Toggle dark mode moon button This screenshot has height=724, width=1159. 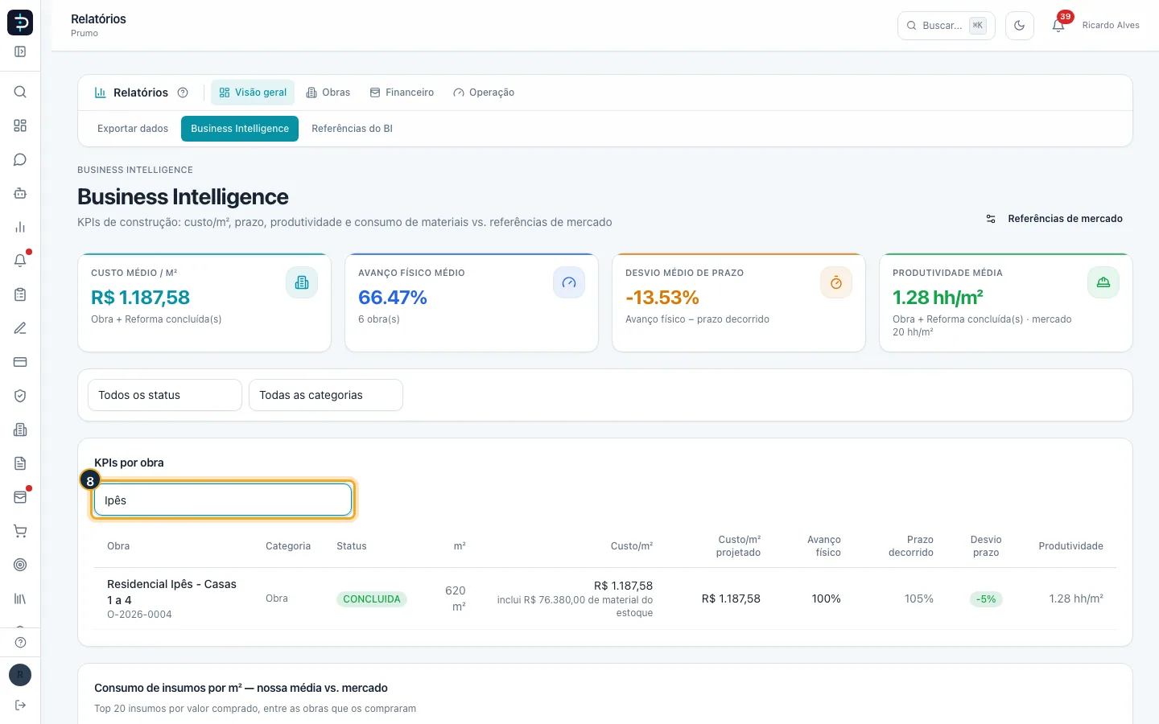(1020, 26)
